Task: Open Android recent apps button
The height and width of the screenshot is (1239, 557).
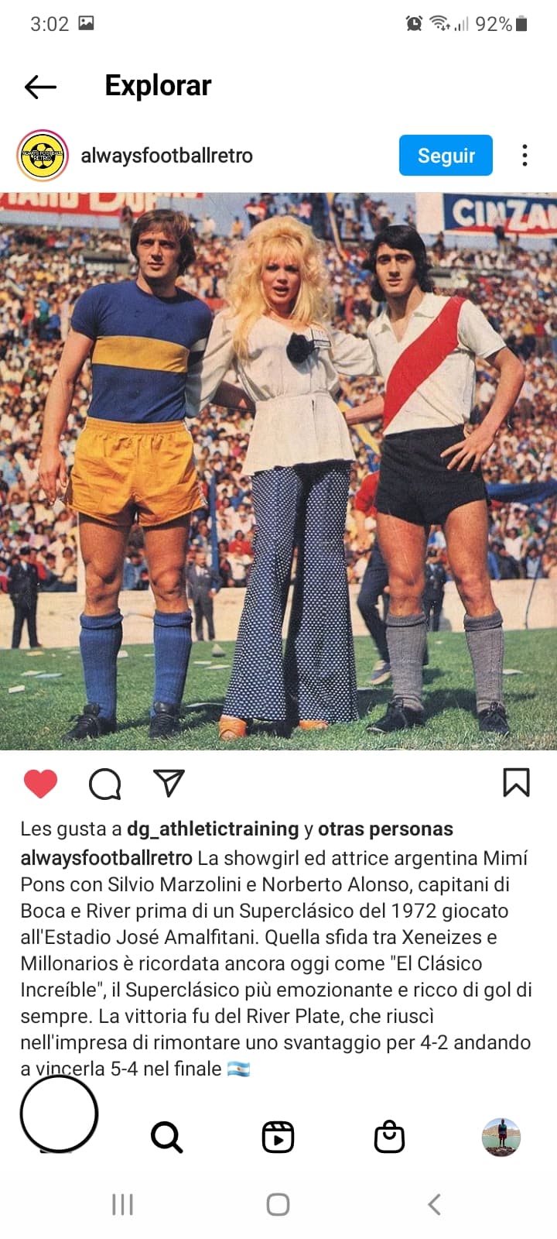Action: tap(123, 1204)
